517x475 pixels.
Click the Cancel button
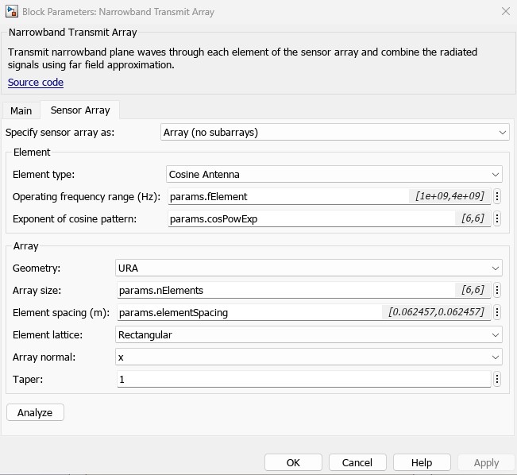pos(357,462)
